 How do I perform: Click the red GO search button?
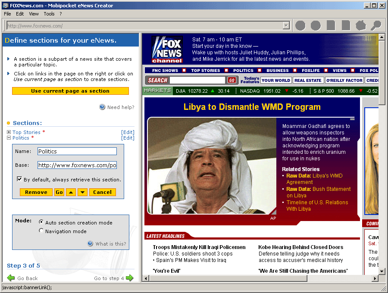click(232, 80)
